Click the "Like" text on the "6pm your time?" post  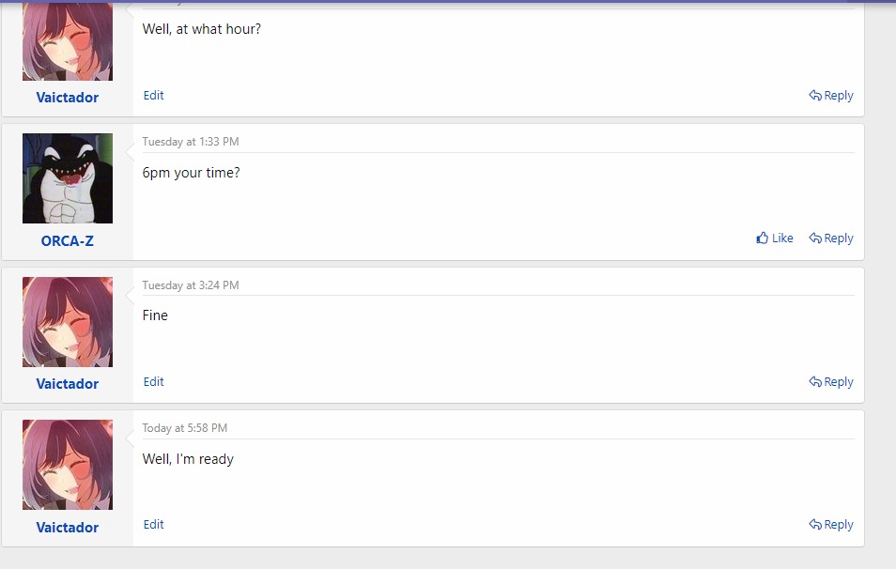(x=782, y=238)
